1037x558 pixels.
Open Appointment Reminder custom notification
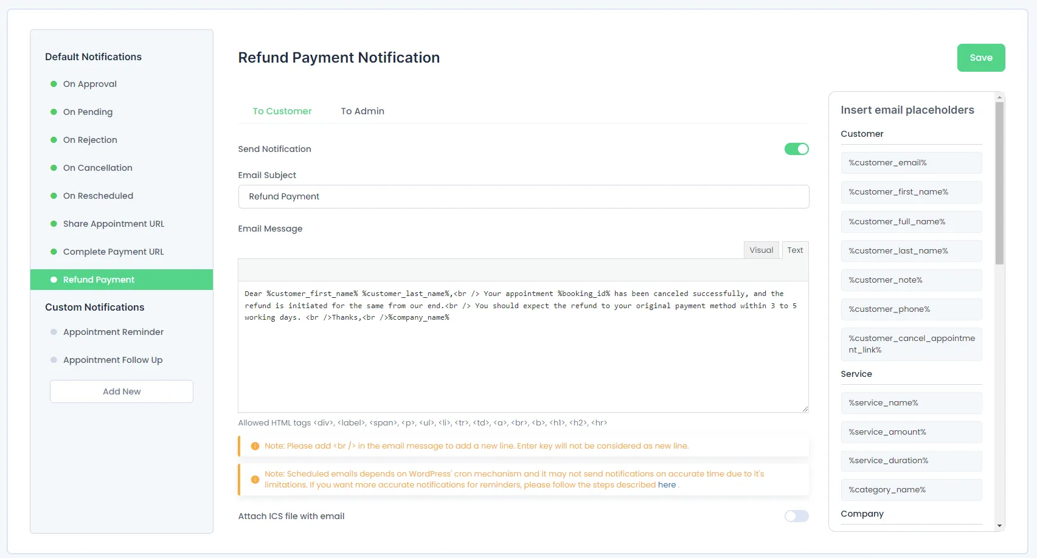pyautogui.click(x=113, y=332)
